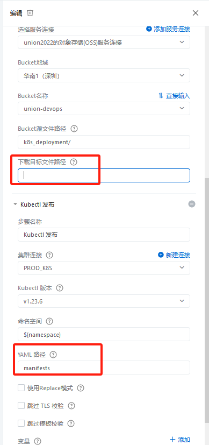Click help icon next to 变量
The height and width of the screenshot is (445, 209).
[x=38, y=441]
